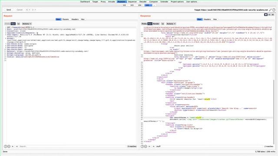
Task: Select side-by-side layout view icon
Action: pos(266,15)
